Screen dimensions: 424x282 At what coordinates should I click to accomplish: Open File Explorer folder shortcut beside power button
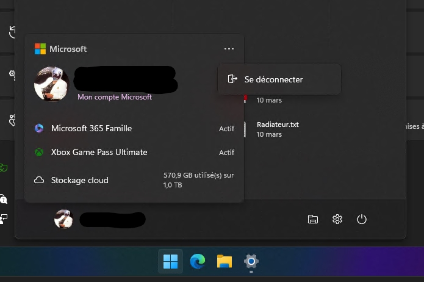tap(313, 219)
